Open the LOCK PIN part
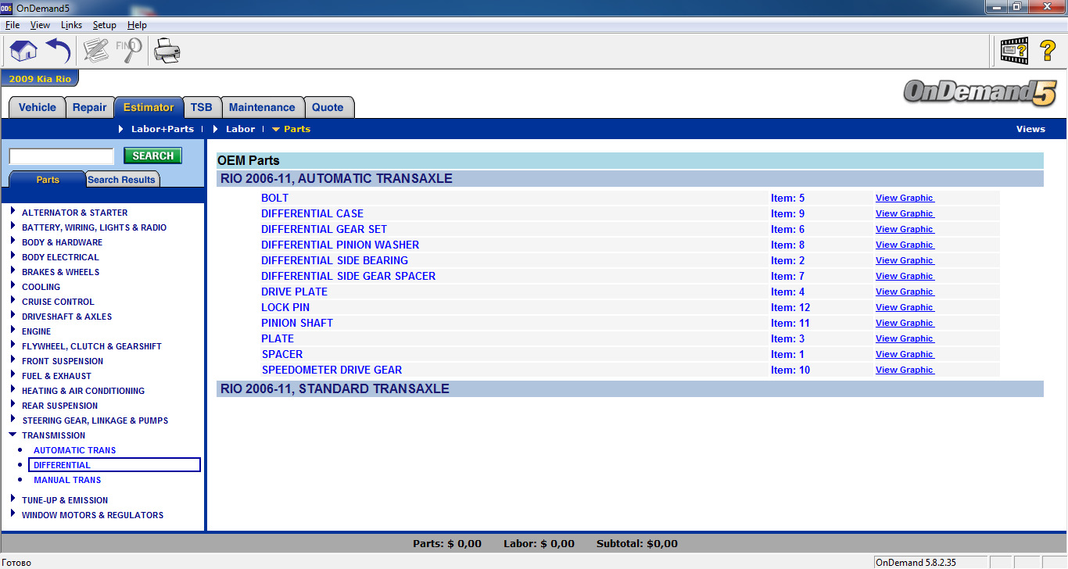The height and width of the screenshot is (569, 1068). tap(285, 307)
